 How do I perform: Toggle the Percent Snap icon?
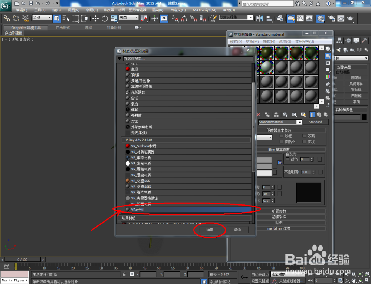coord(193,19)
